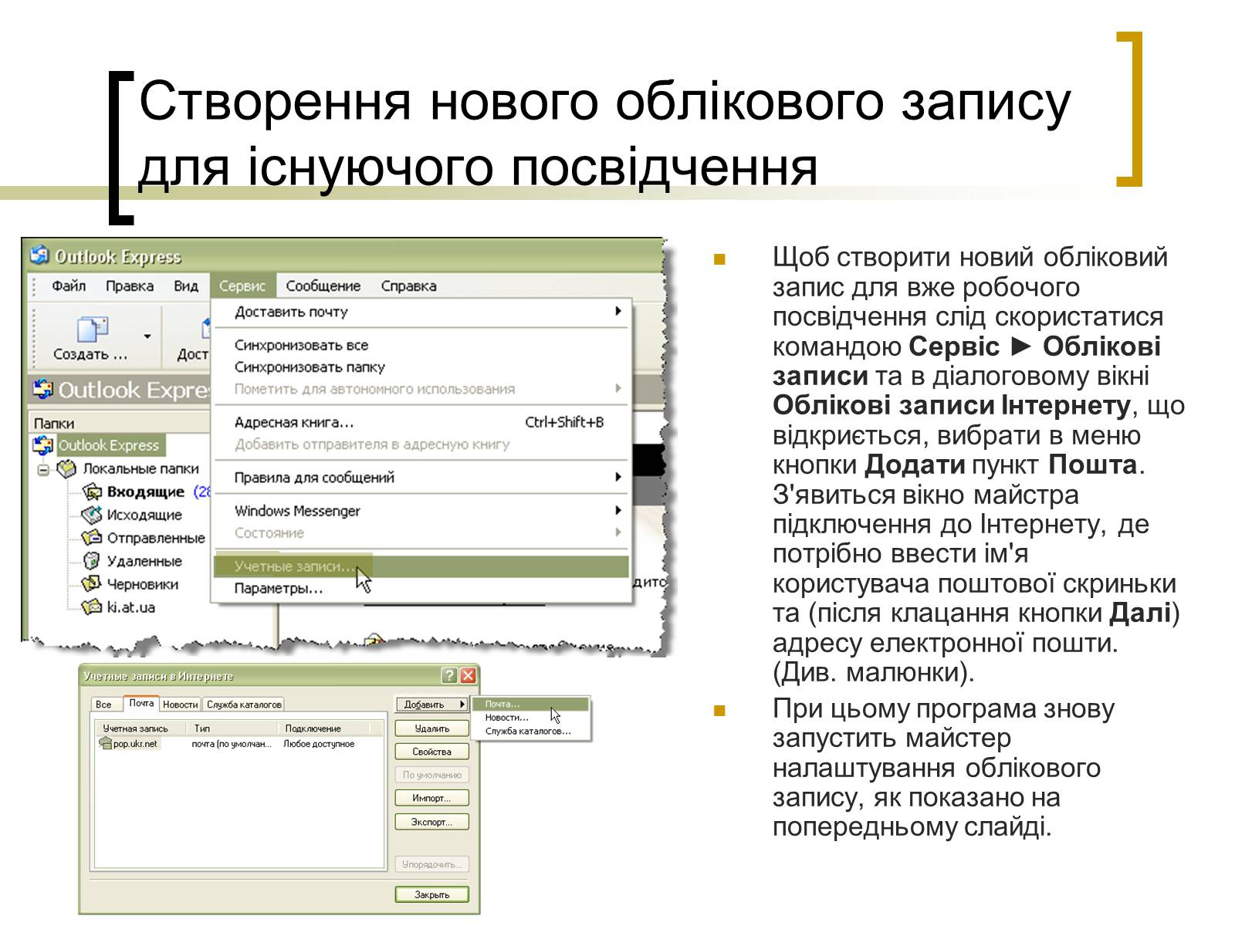
Task: Open Адресная книга from the menu
Action: pyautogui.click(x=421, y=422)
